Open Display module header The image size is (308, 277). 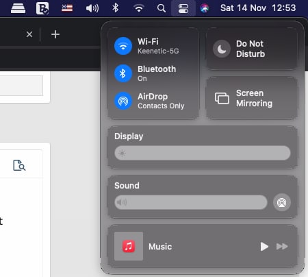pyautogui.click(x=129, y=136)
